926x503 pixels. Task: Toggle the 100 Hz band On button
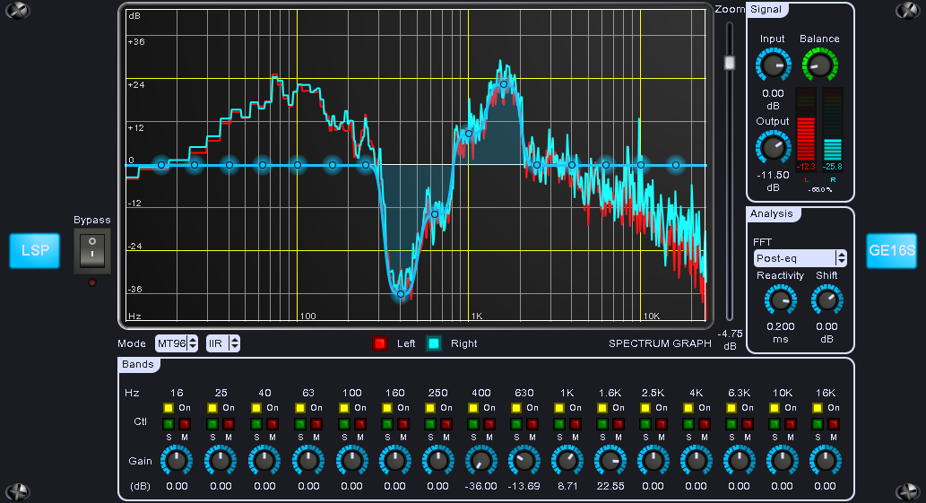(x=343, y=408)
